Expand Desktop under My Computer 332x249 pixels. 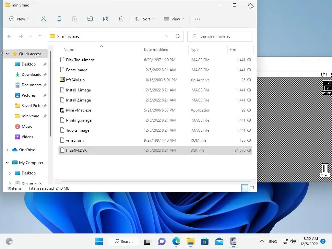pyautogui.click(x=10, y=173)
